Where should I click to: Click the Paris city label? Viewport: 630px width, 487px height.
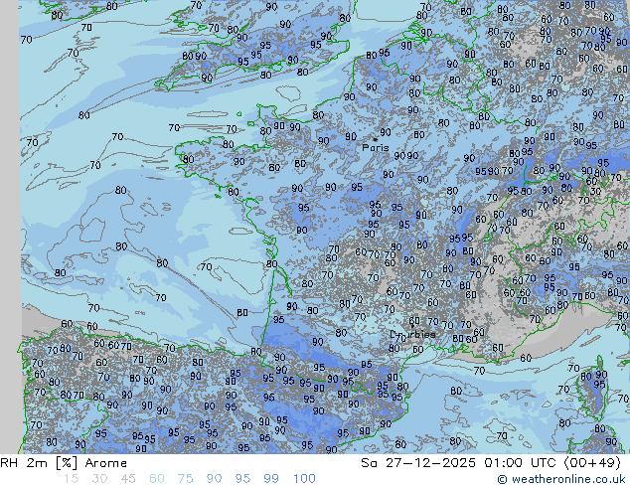click(376, 147)
